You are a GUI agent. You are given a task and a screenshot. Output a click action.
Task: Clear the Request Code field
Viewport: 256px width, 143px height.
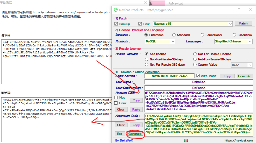click(x=121, y=110)
